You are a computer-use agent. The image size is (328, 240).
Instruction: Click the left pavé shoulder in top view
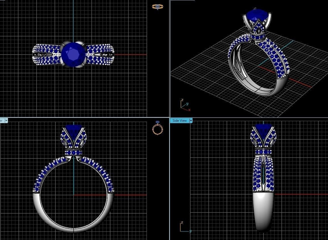tap(47, 54)
